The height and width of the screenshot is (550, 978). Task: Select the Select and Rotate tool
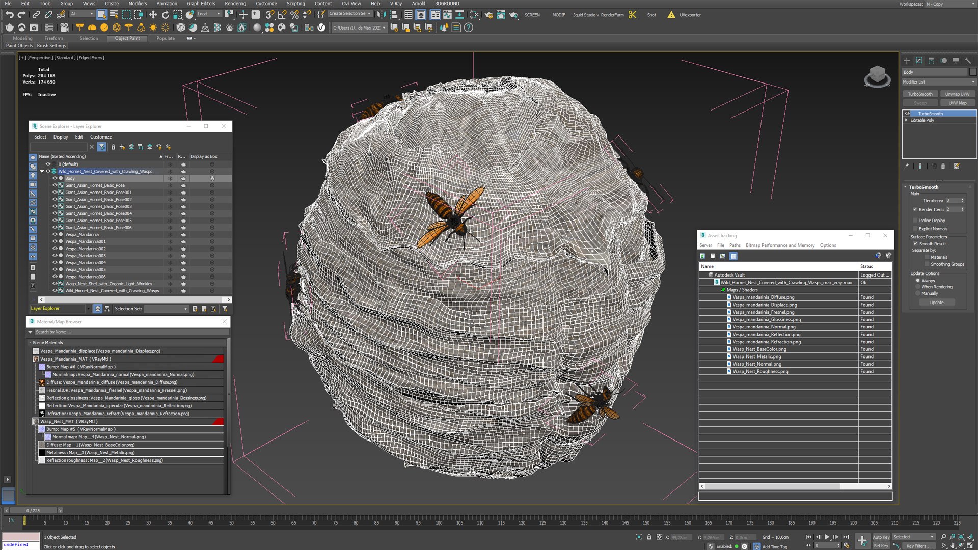pyautogui.click(x=165, y=15)
